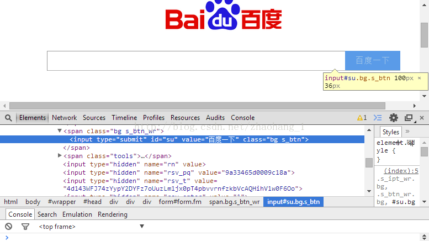This screenshot has height=241, width=429.
Task: Open the (index):5 source link
Action: pyautogui.click(x=401, y=171)
